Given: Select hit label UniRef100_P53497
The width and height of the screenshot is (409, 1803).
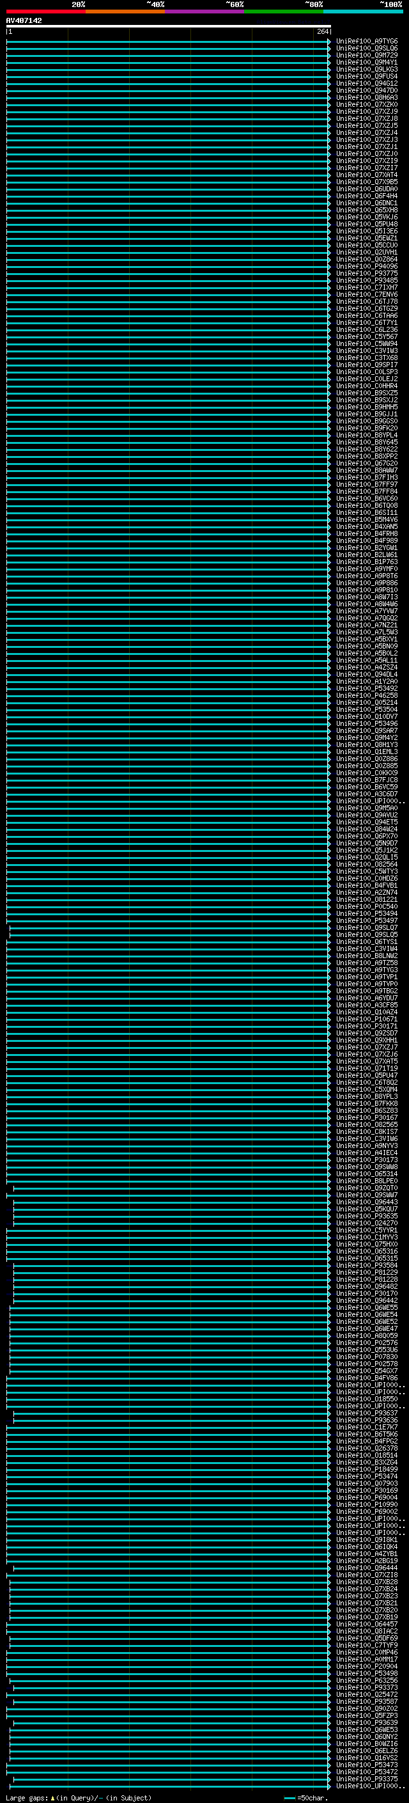Looking at the screenshot, I should click(367, 920).
